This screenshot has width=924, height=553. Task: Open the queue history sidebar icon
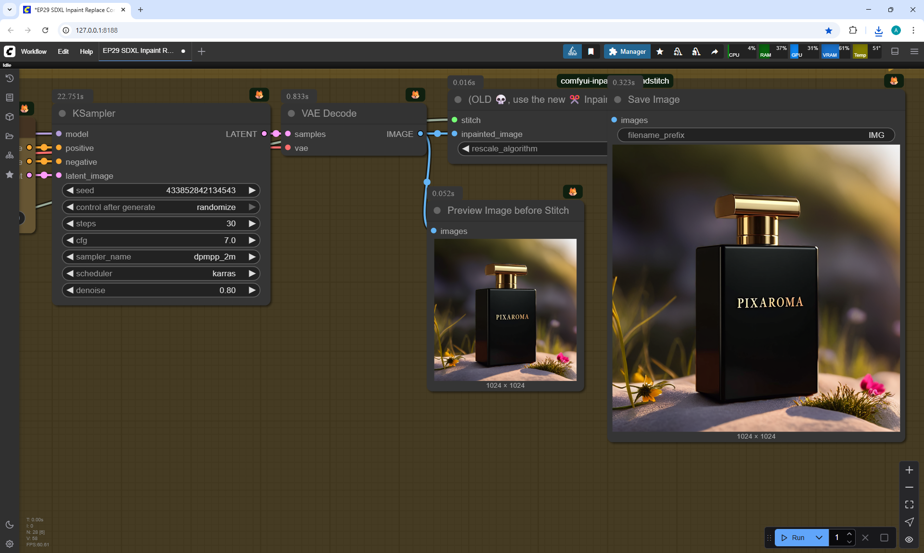click(x=9, y=78)
